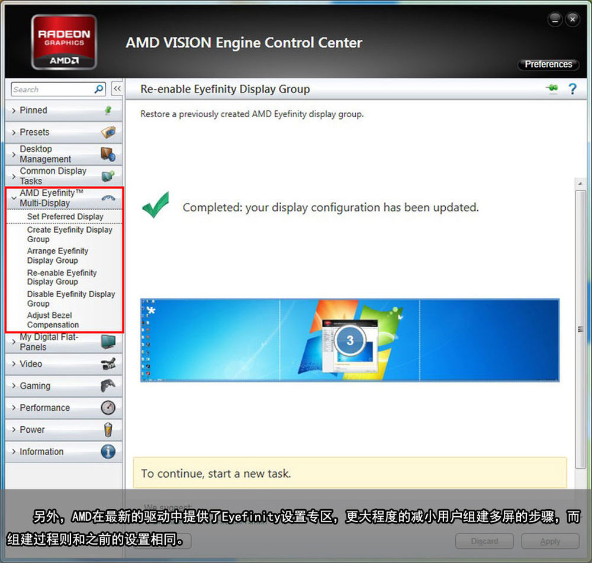The width and height of the screenshot is (592, 563).
Task: Collapse the sidebar with double-chevron button
Action: pyautogui.click(x=117, y=89)
